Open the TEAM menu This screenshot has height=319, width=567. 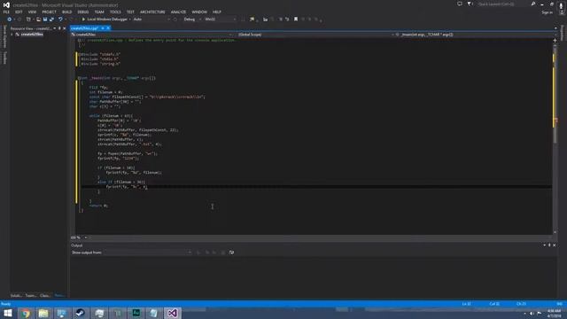point(99,12)
